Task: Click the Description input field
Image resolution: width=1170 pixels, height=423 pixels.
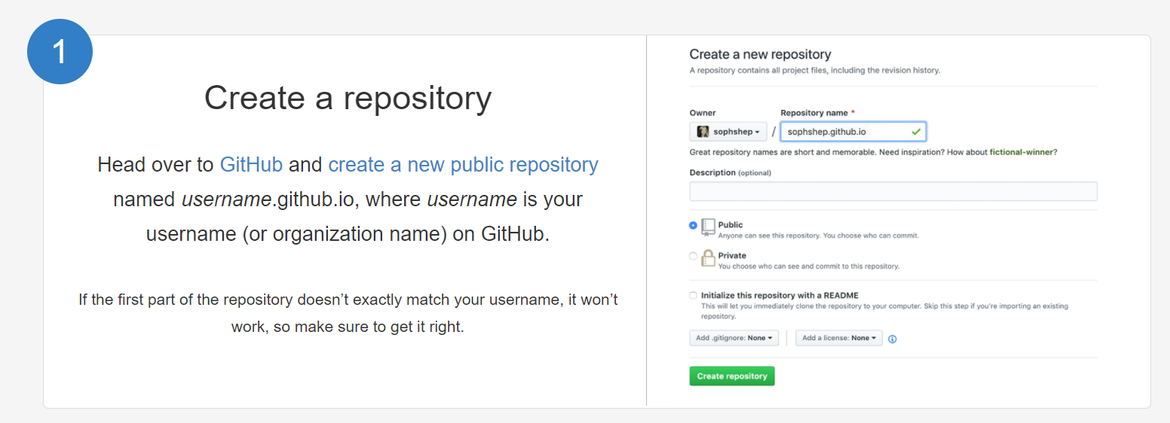Action: (893, 191)
